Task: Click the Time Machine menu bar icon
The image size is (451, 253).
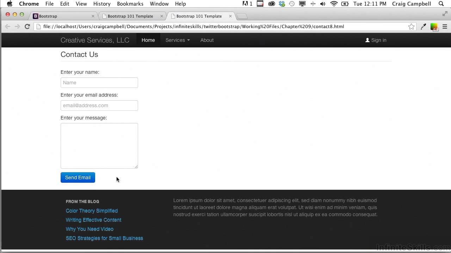Action: pyautogui.click(x=292, y=4)
